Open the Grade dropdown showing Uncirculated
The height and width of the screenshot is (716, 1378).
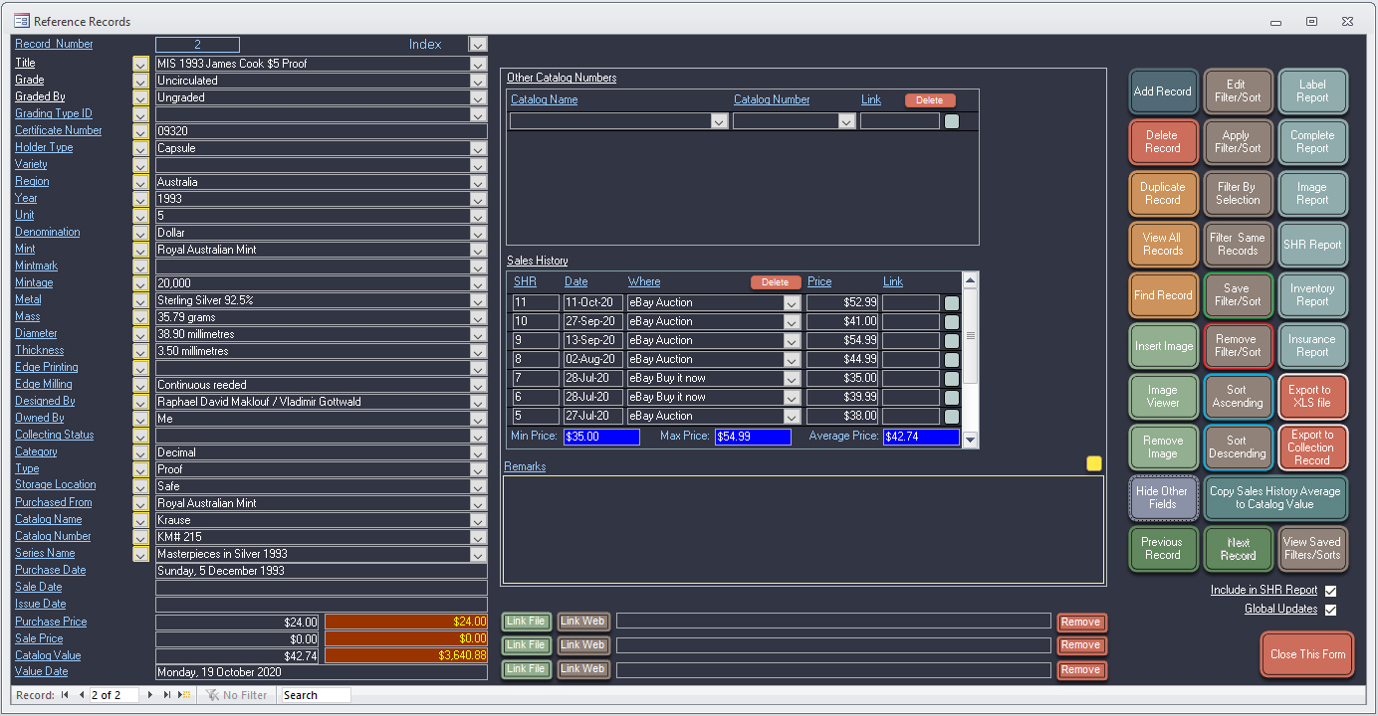478,81
